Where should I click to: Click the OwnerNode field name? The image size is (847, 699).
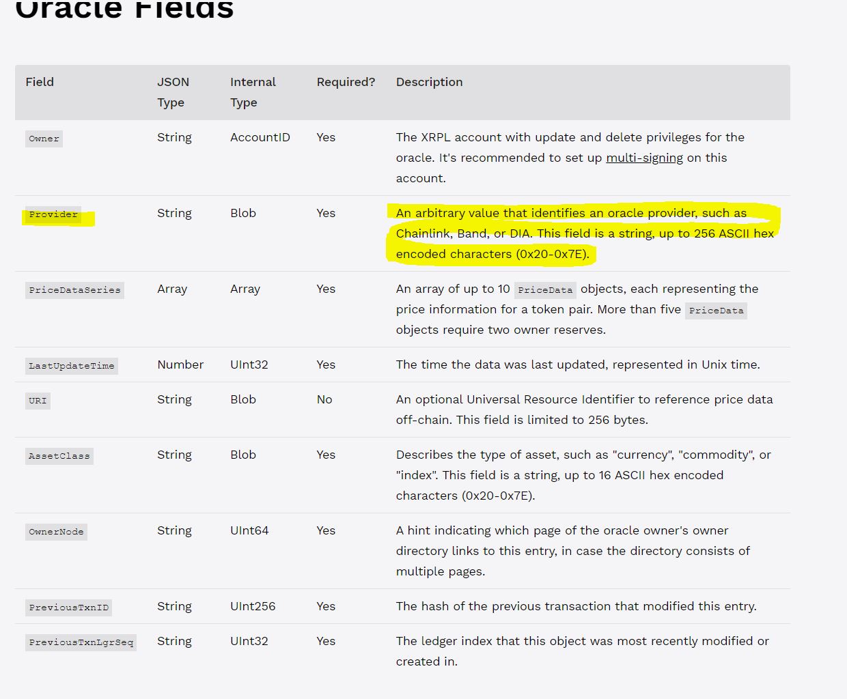(x=56, y=532)
